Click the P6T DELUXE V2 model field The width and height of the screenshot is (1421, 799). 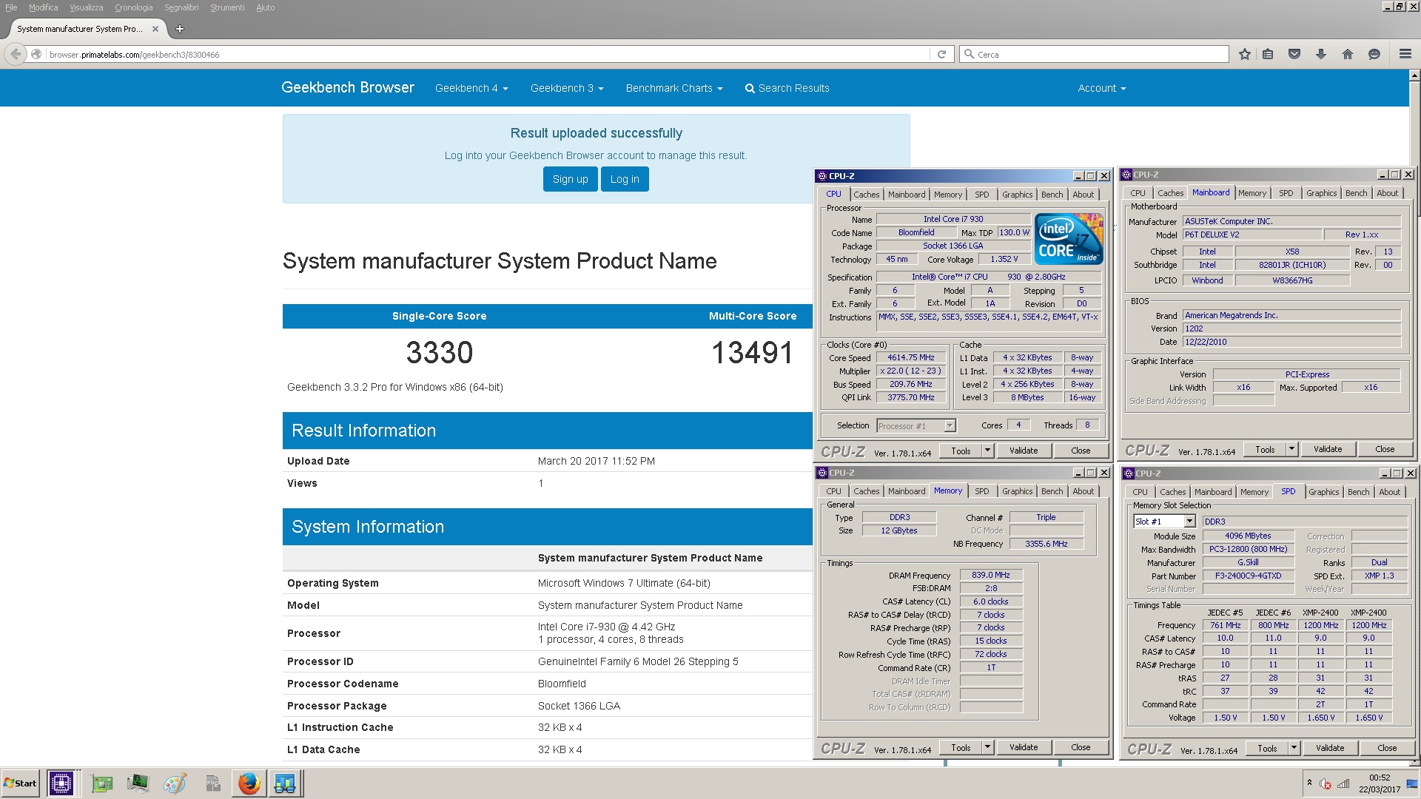click(x=1252, y=235)
